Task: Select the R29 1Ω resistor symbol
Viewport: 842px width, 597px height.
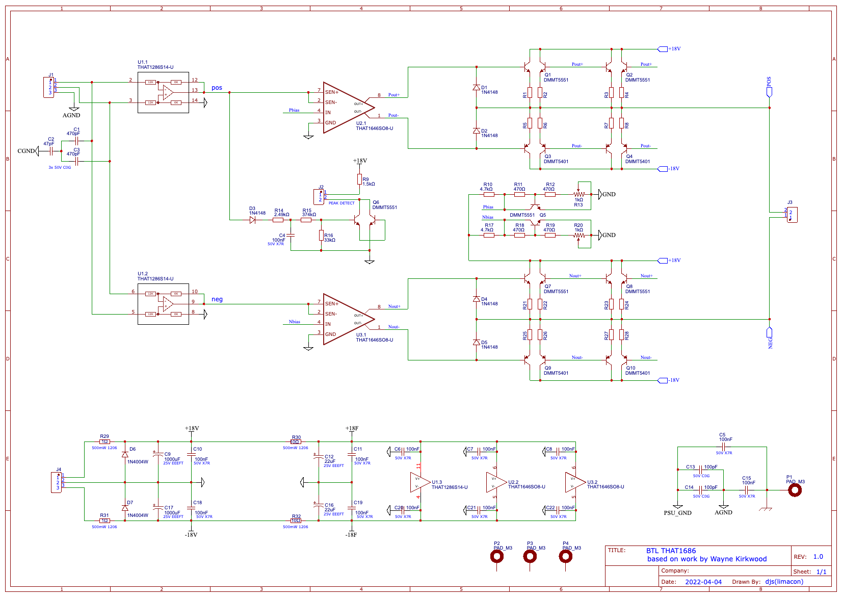Action: (x=104, y=442)
